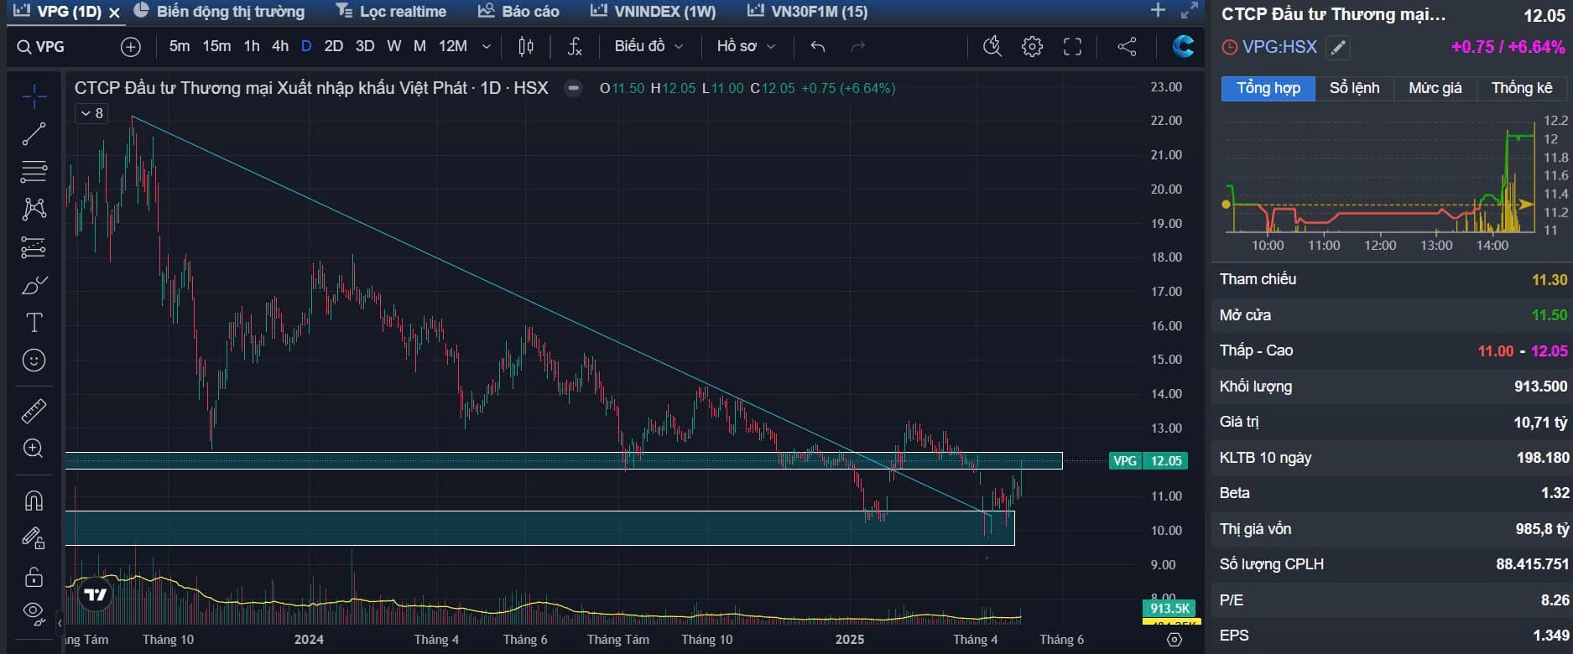Open the Thống kê tab
The height and width of the screenshot is (654, 1573).
1522,88
